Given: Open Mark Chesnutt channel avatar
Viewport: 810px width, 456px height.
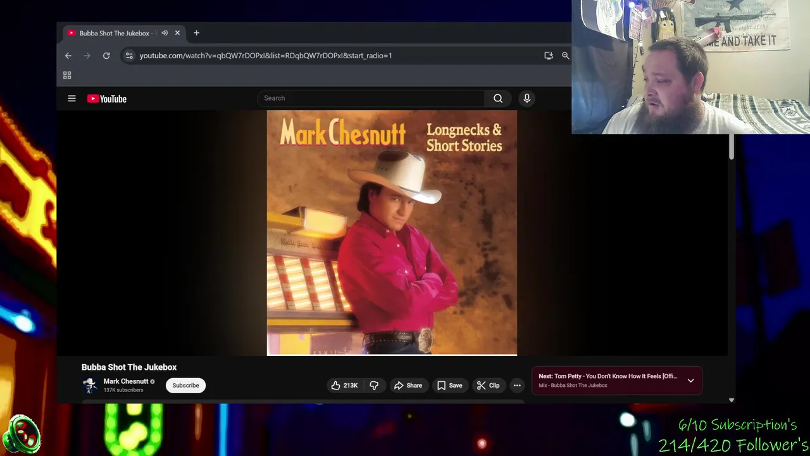Looking at the screenshot, I should pyautogui.click(x=90, y=385).
